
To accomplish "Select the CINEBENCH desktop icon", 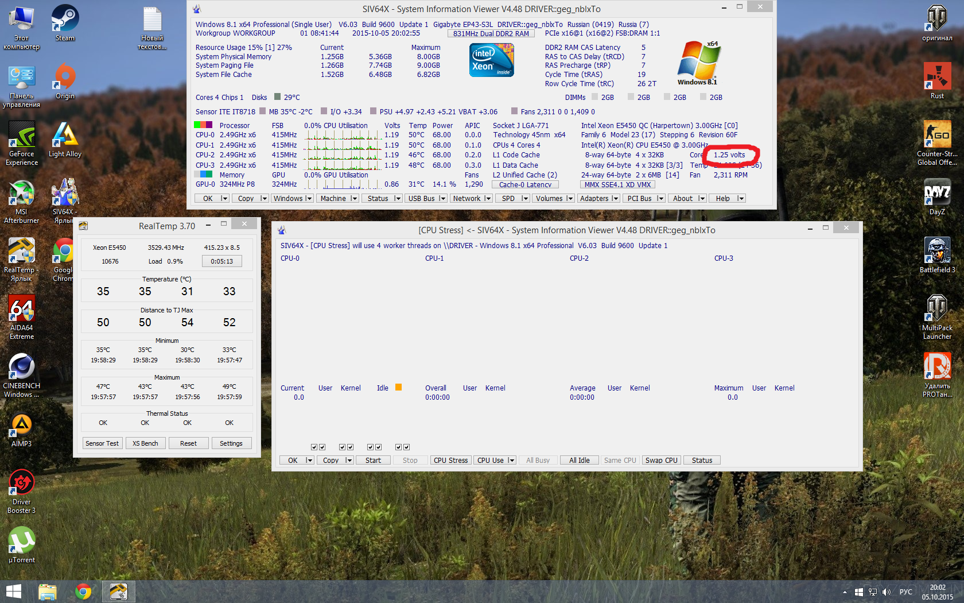I will [22, 375].
